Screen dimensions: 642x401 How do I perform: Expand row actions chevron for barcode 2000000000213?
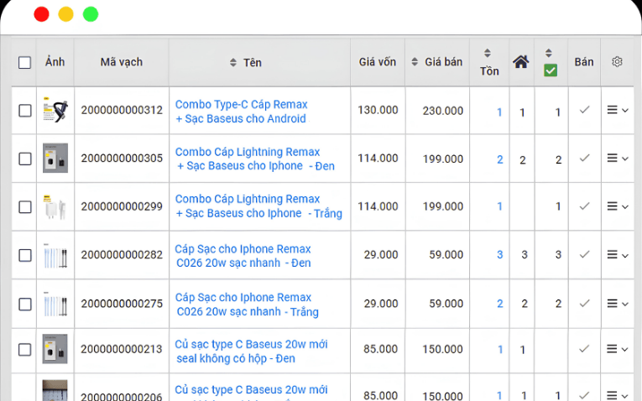click(625, 350)
